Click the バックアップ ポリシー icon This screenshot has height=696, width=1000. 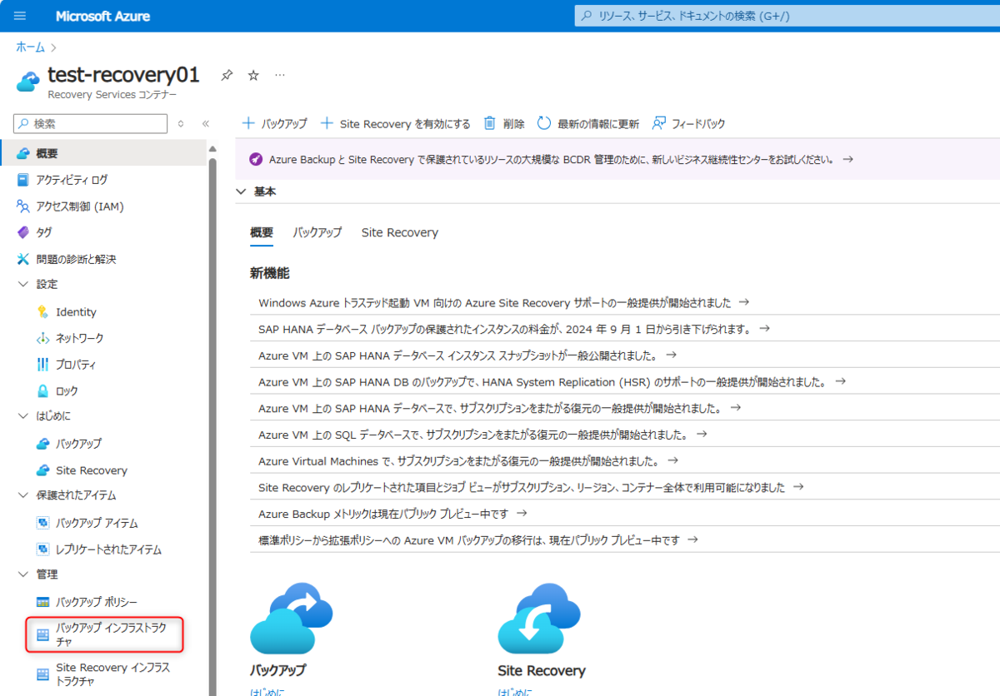coord(43,602)
